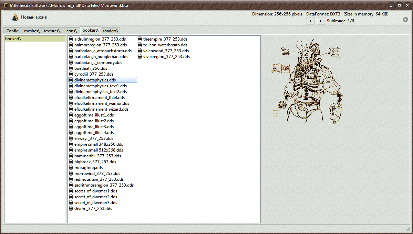Click the New Archive wizard icon
Screen dimensions: 413x234
tap(15, 17)
